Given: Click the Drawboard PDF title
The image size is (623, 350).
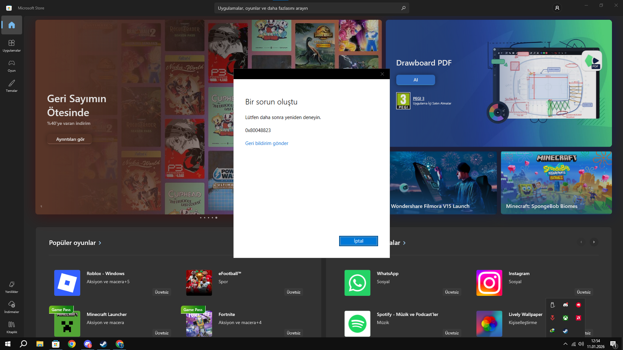Looking at the screenshot, I should [424, 63].
